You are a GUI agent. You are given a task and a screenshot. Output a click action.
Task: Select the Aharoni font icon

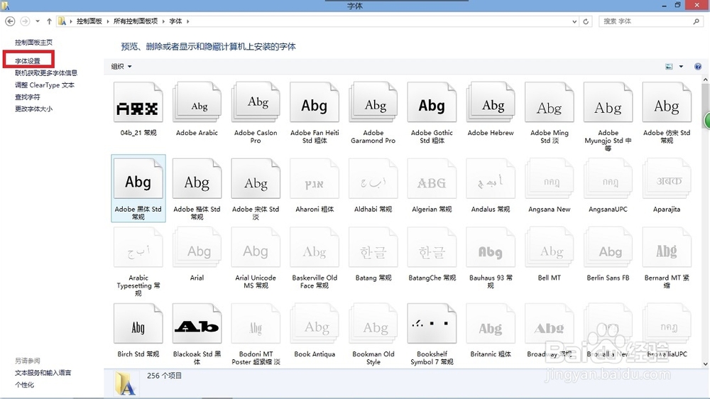pyautogui.click(x=315, y=178)
